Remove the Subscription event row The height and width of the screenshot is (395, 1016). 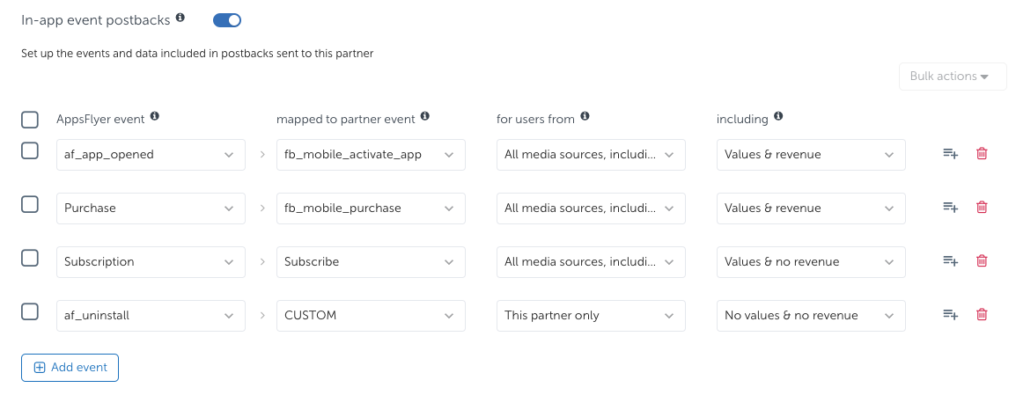point(982,261)
